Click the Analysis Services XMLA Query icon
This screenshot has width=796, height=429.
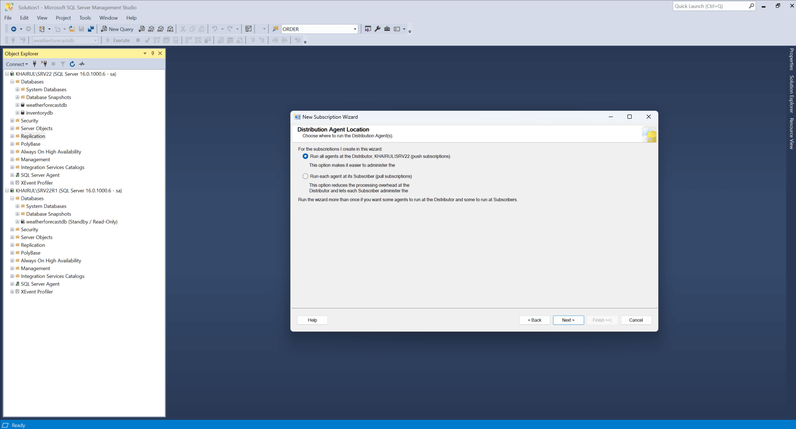(x=170, y=29)
